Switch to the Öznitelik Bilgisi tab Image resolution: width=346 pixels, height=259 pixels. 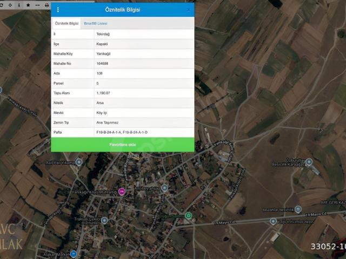point(66,23)
